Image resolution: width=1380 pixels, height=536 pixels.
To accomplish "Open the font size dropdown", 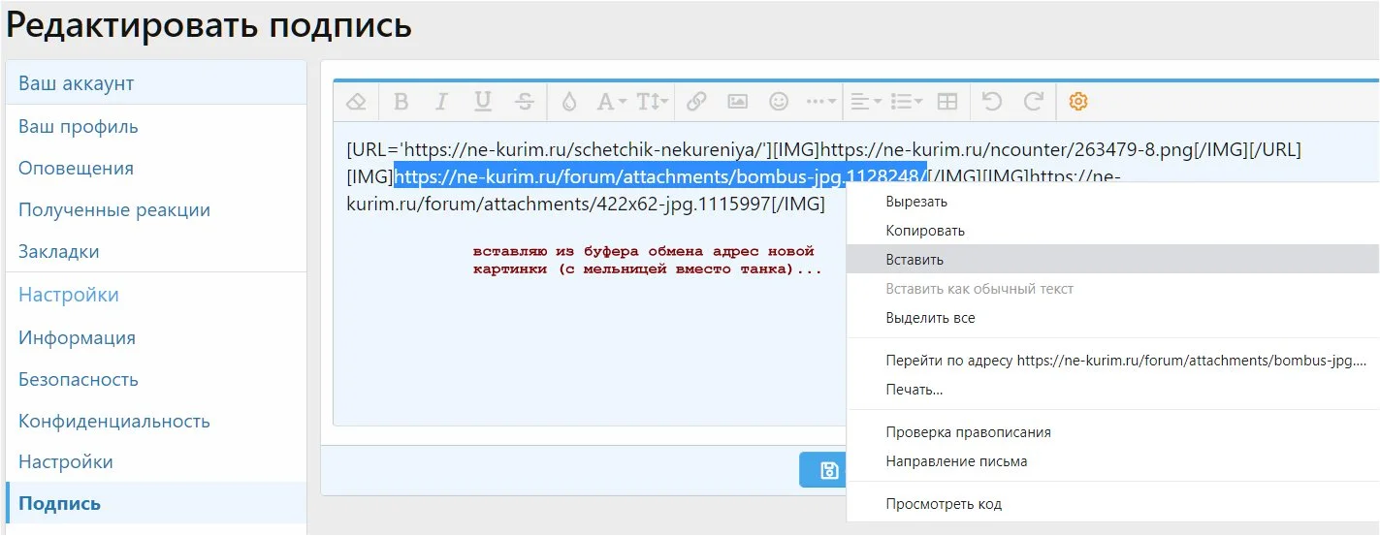I will [653, 101].
